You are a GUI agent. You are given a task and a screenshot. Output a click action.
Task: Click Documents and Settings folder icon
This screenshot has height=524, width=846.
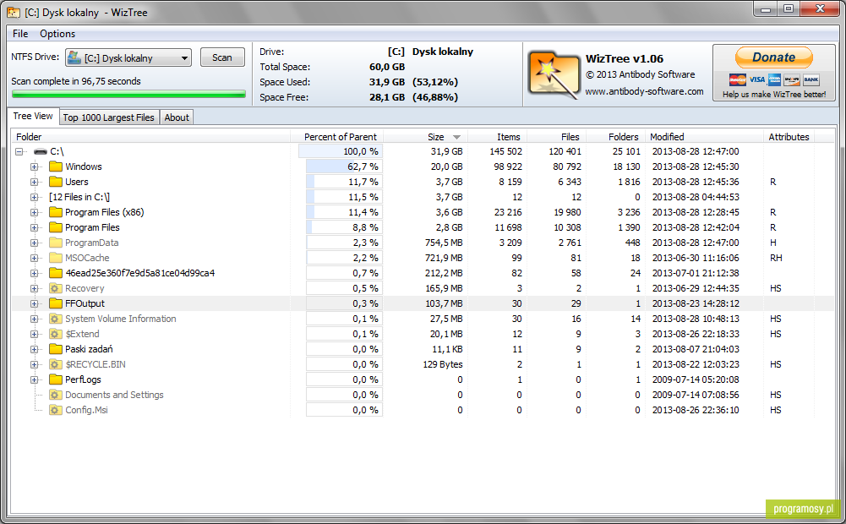tap(56, 395)
